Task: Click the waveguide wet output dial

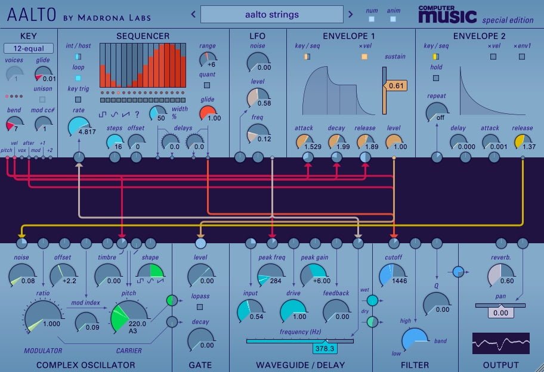Action: tap(372, 300)
